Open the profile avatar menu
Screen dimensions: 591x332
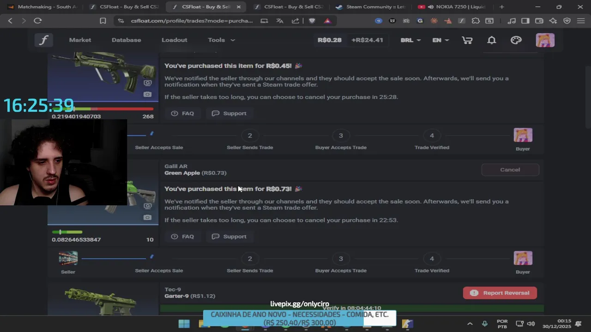[545, 40]
